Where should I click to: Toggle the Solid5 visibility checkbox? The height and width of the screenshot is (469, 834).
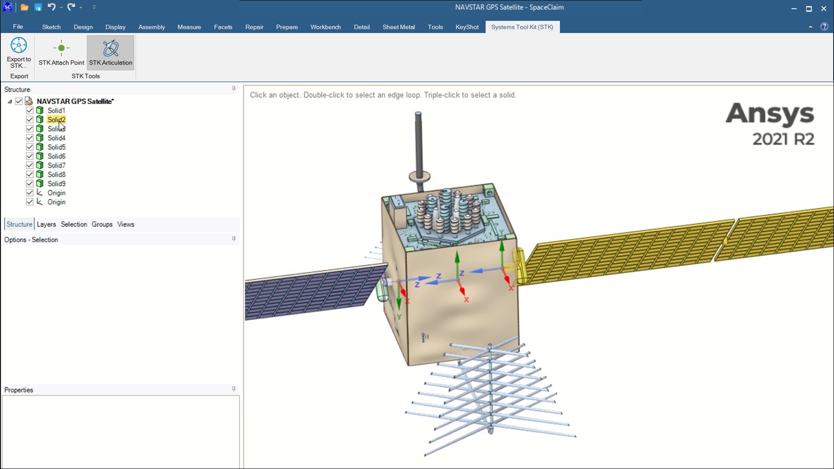point(30,147)
